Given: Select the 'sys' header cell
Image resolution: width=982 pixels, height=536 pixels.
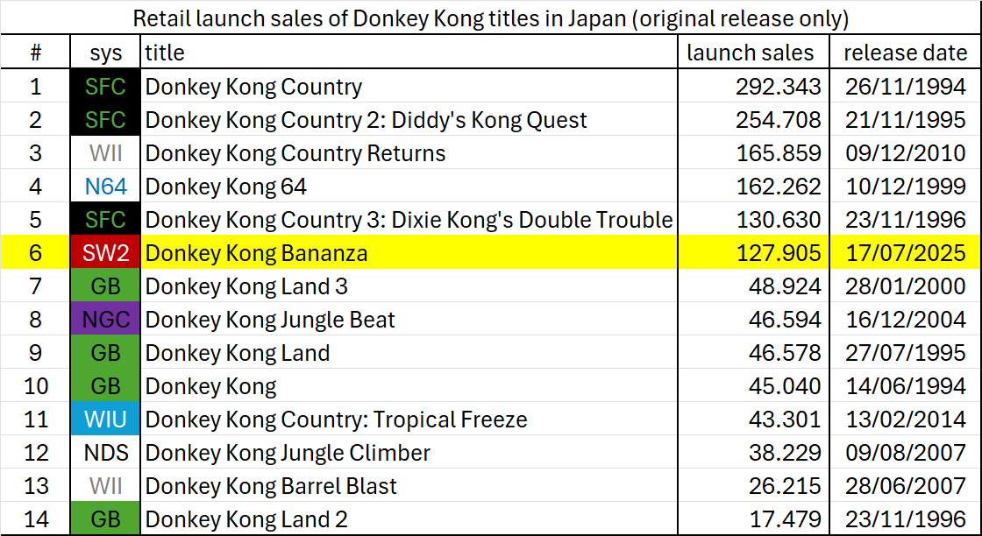Looking at the screenshot, I should (x=105, y=53).
